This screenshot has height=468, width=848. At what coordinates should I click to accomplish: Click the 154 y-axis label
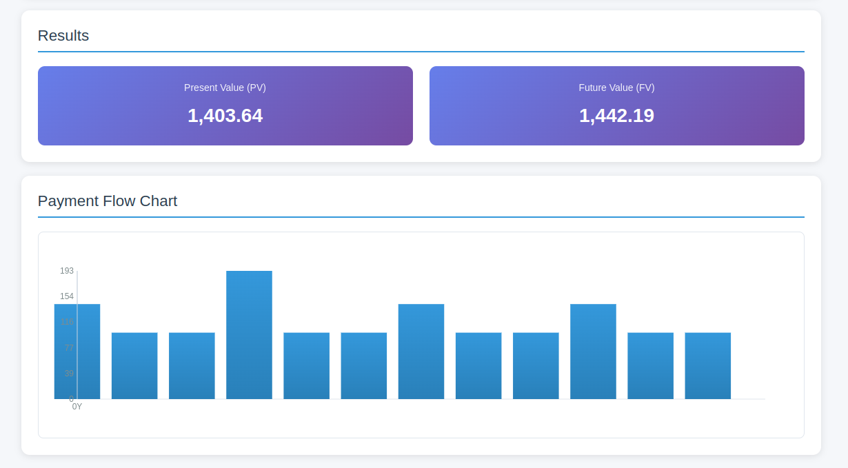pyautogui.click(x=67, y=296)
